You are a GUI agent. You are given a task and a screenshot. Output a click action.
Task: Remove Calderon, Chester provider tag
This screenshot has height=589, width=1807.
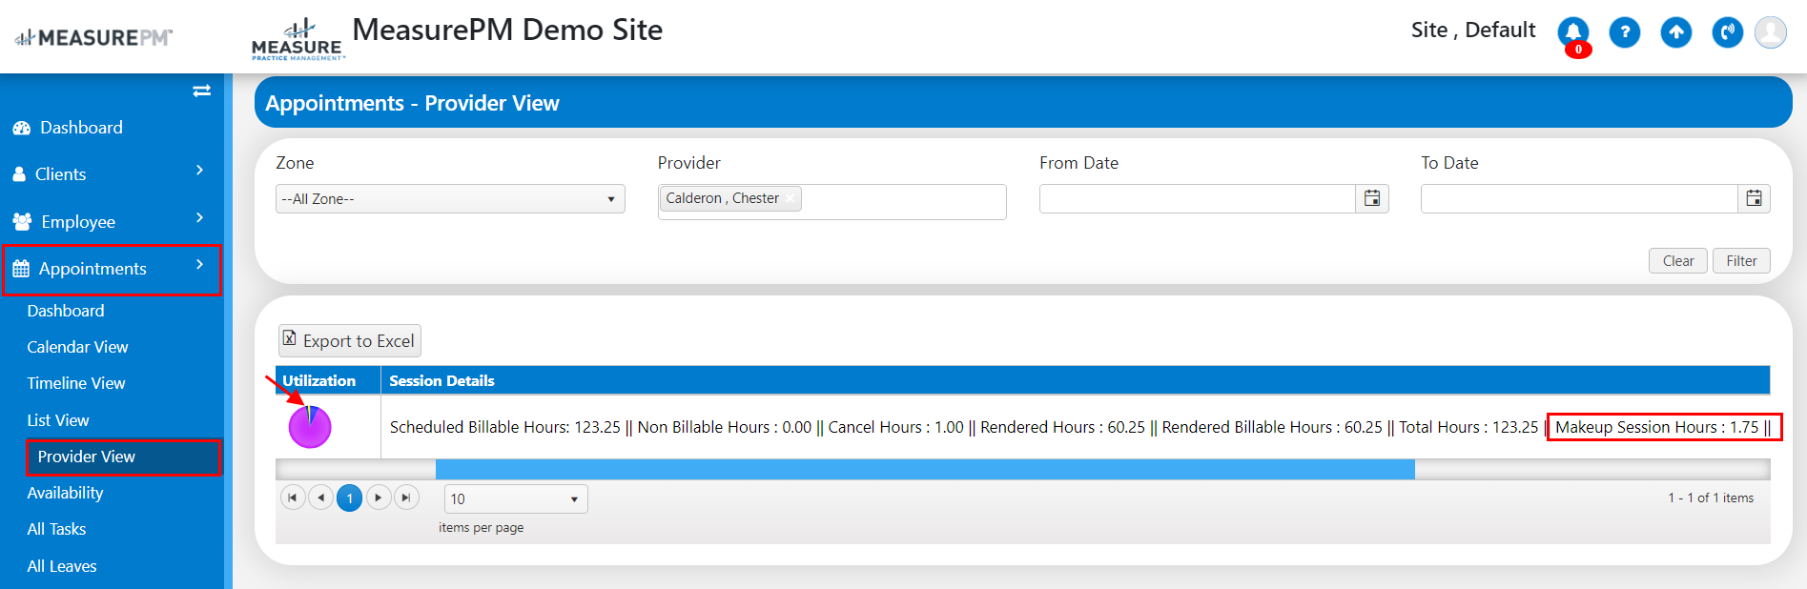(x=791, y=198)
